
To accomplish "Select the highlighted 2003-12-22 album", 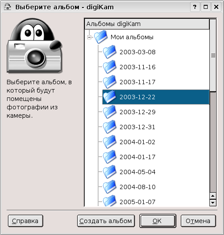I will pyautogui.click(x=156, y=97).
